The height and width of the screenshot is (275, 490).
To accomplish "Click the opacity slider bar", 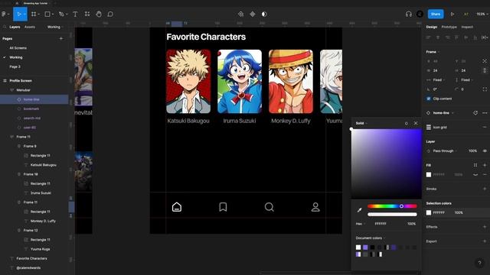I will click(x=392, y=214).
